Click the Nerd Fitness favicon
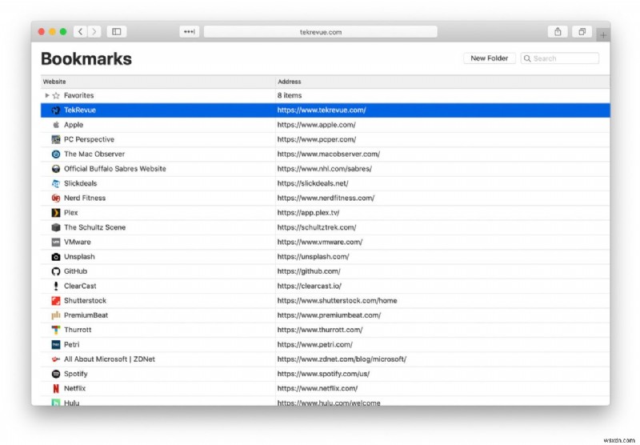 (56, 198)
